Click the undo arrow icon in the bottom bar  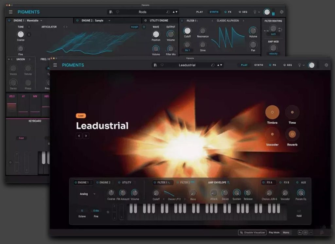coord(300,233)
